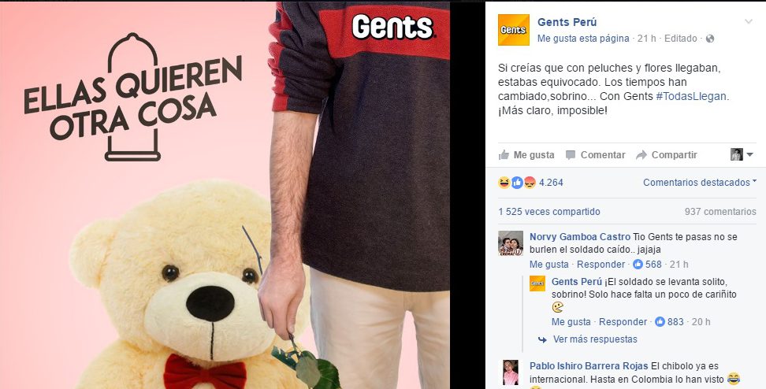The image size is (766, 389).
Task: Click Pablo Ishiro Barrera Rojas's avatar thumbnail
Action: [511, 372]
